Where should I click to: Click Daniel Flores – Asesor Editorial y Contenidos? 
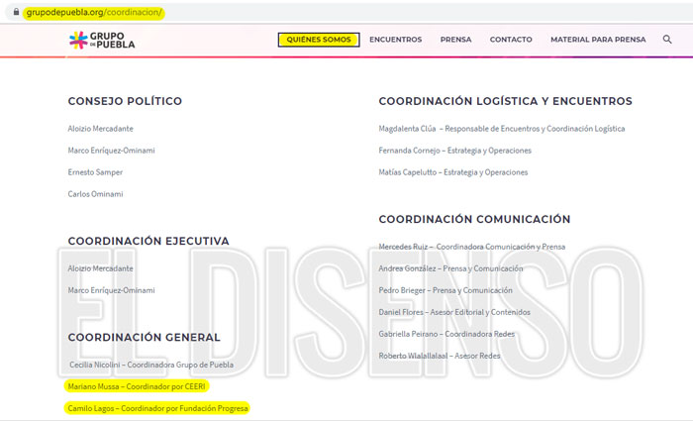454,312
